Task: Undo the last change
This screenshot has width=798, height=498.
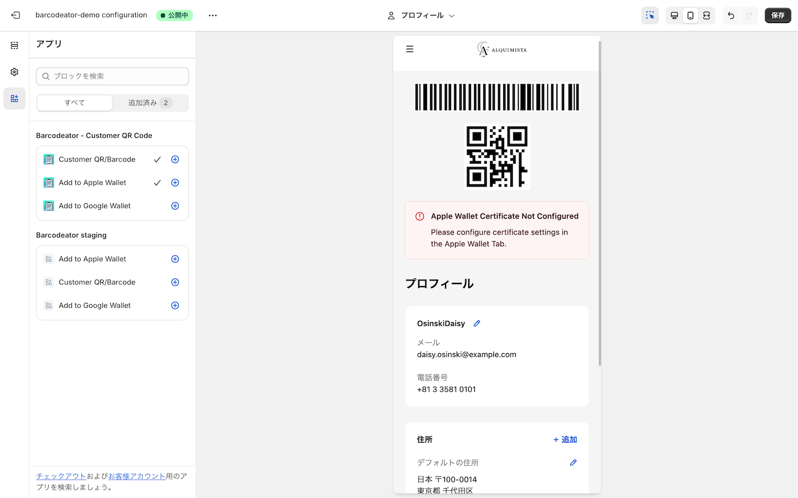Action: pos(731,15)
